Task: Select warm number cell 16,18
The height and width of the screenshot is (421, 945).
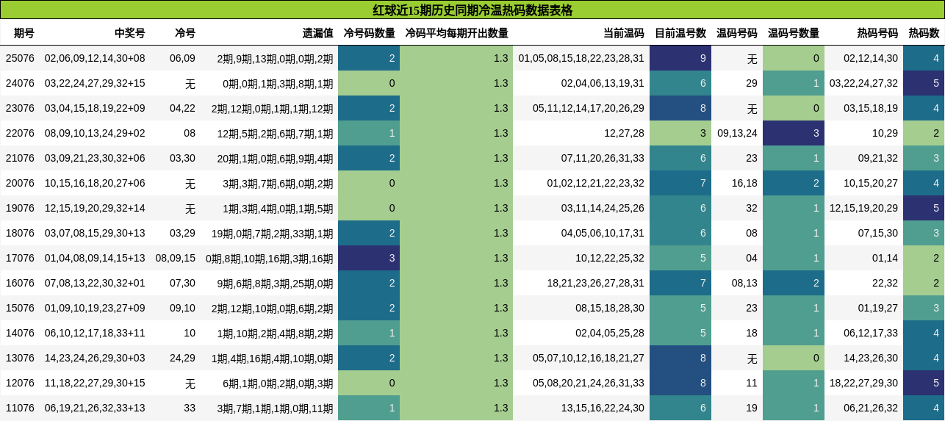Action: coord(744,183)
